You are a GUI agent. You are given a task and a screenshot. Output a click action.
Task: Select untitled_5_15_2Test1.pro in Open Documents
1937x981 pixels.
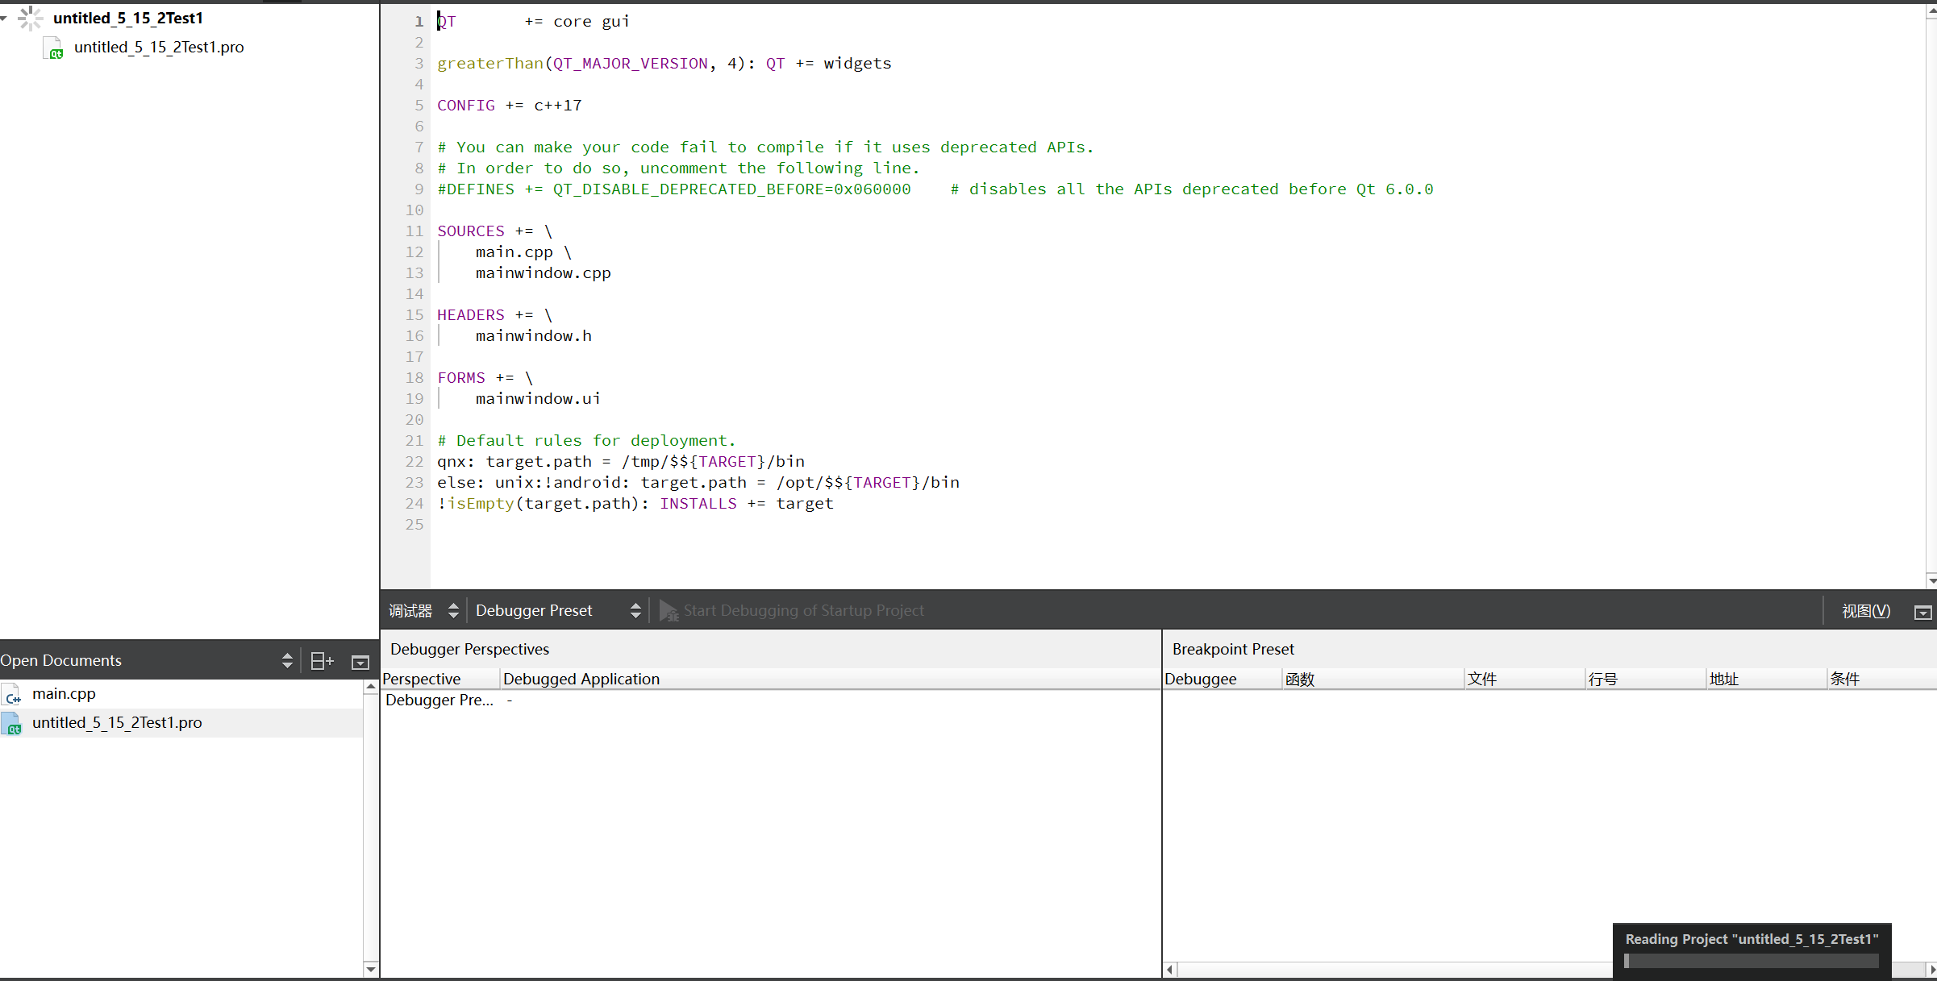point(117,723)
